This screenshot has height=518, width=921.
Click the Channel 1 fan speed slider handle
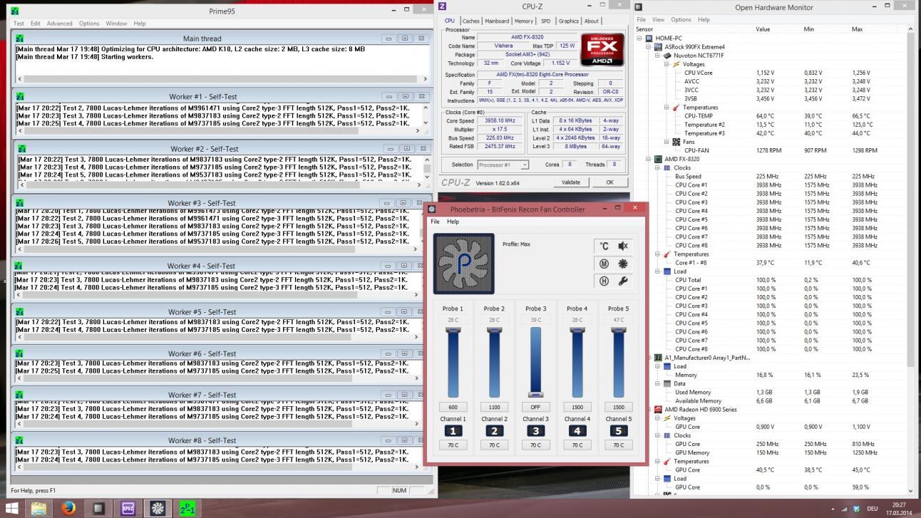pos(453,330)
